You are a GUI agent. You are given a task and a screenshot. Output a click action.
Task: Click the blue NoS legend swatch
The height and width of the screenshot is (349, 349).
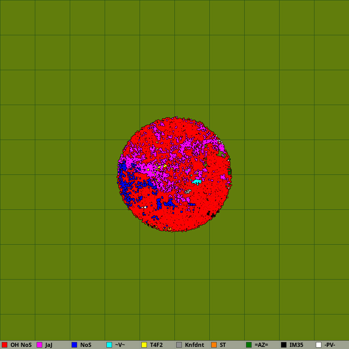pos(74,345)
